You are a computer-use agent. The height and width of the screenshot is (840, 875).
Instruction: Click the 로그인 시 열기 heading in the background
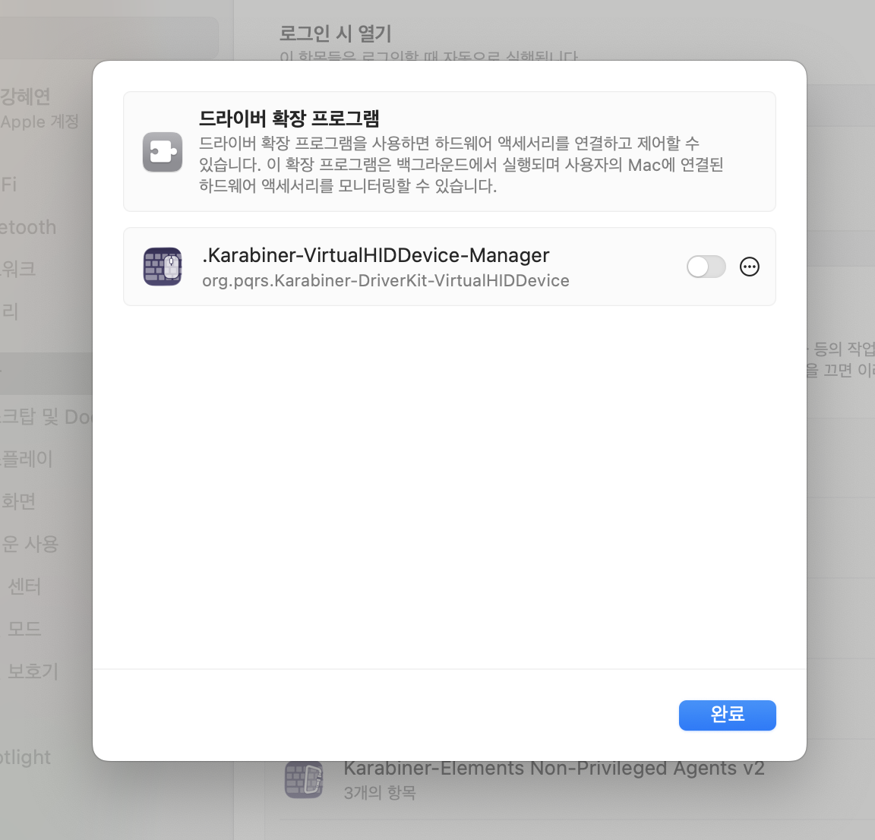pyautogui.click(x=336, y=33)
